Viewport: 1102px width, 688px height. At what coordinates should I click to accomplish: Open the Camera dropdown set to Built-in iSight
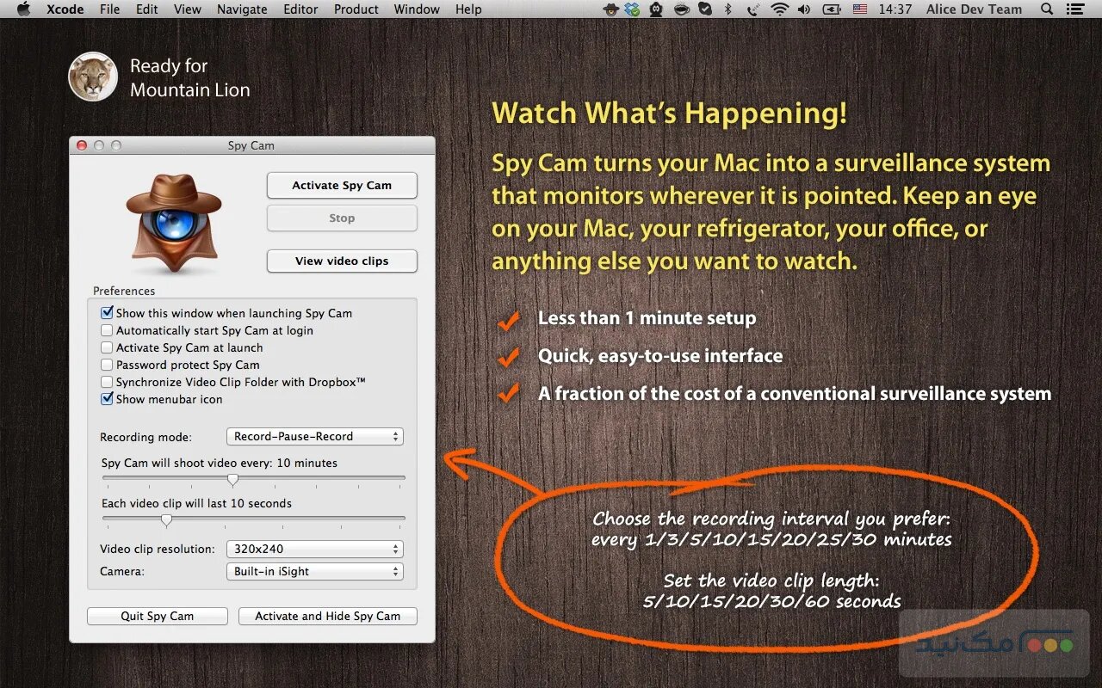(x=315, y=571)
